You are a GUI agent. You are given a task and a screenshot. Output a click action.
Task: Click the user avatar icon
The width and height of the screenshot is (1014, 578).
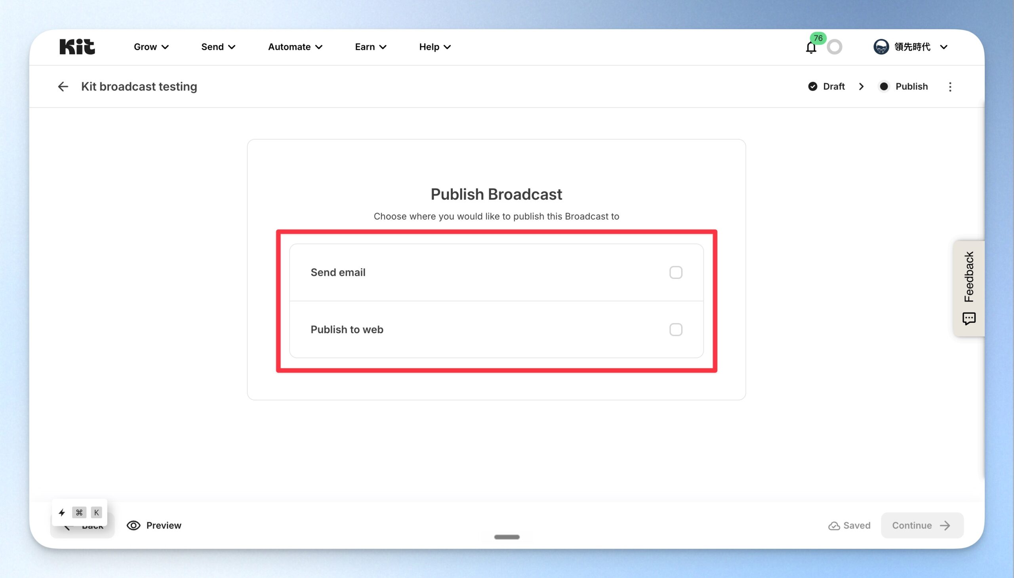(x=881, y=47)
